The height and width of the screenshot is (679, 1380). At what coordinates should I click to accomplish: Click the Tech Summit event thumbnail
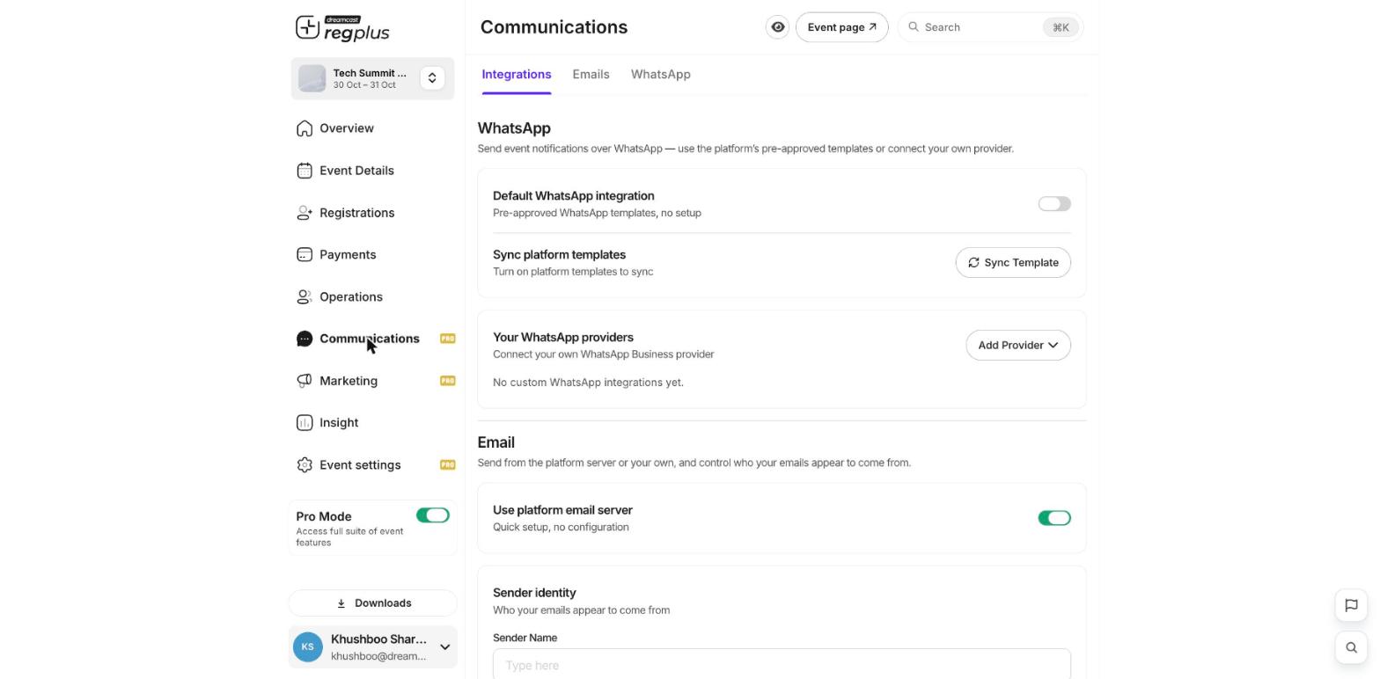click(312, 78)
